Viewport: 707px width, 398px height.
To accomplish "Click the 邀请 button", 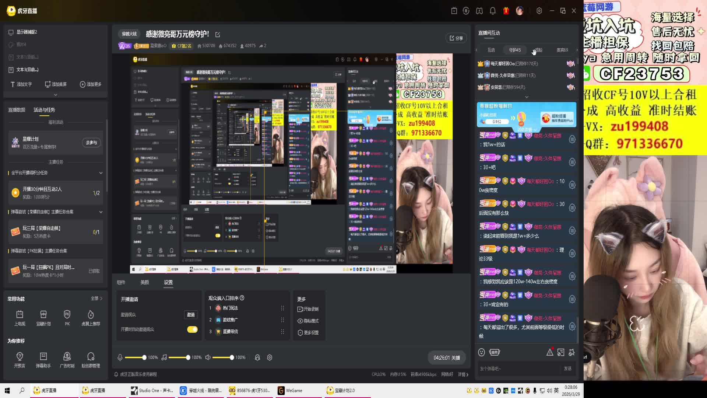I will tap(191, 315).
